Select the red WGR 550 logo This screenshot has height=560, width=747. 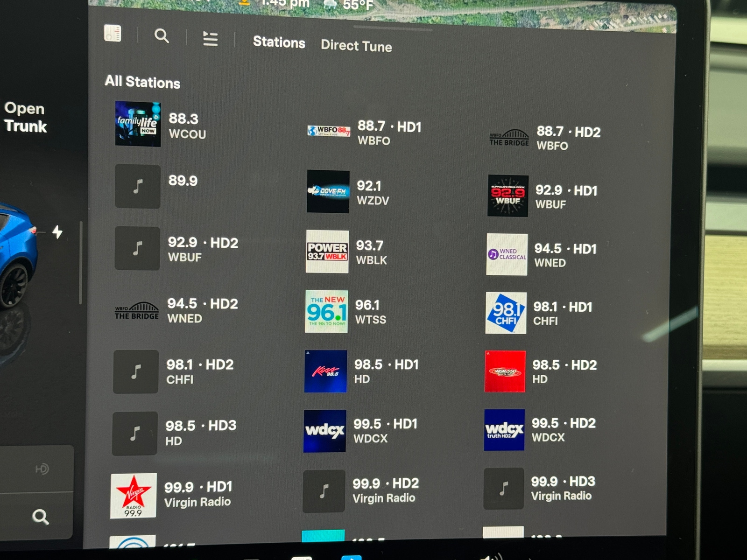(505, 371)
